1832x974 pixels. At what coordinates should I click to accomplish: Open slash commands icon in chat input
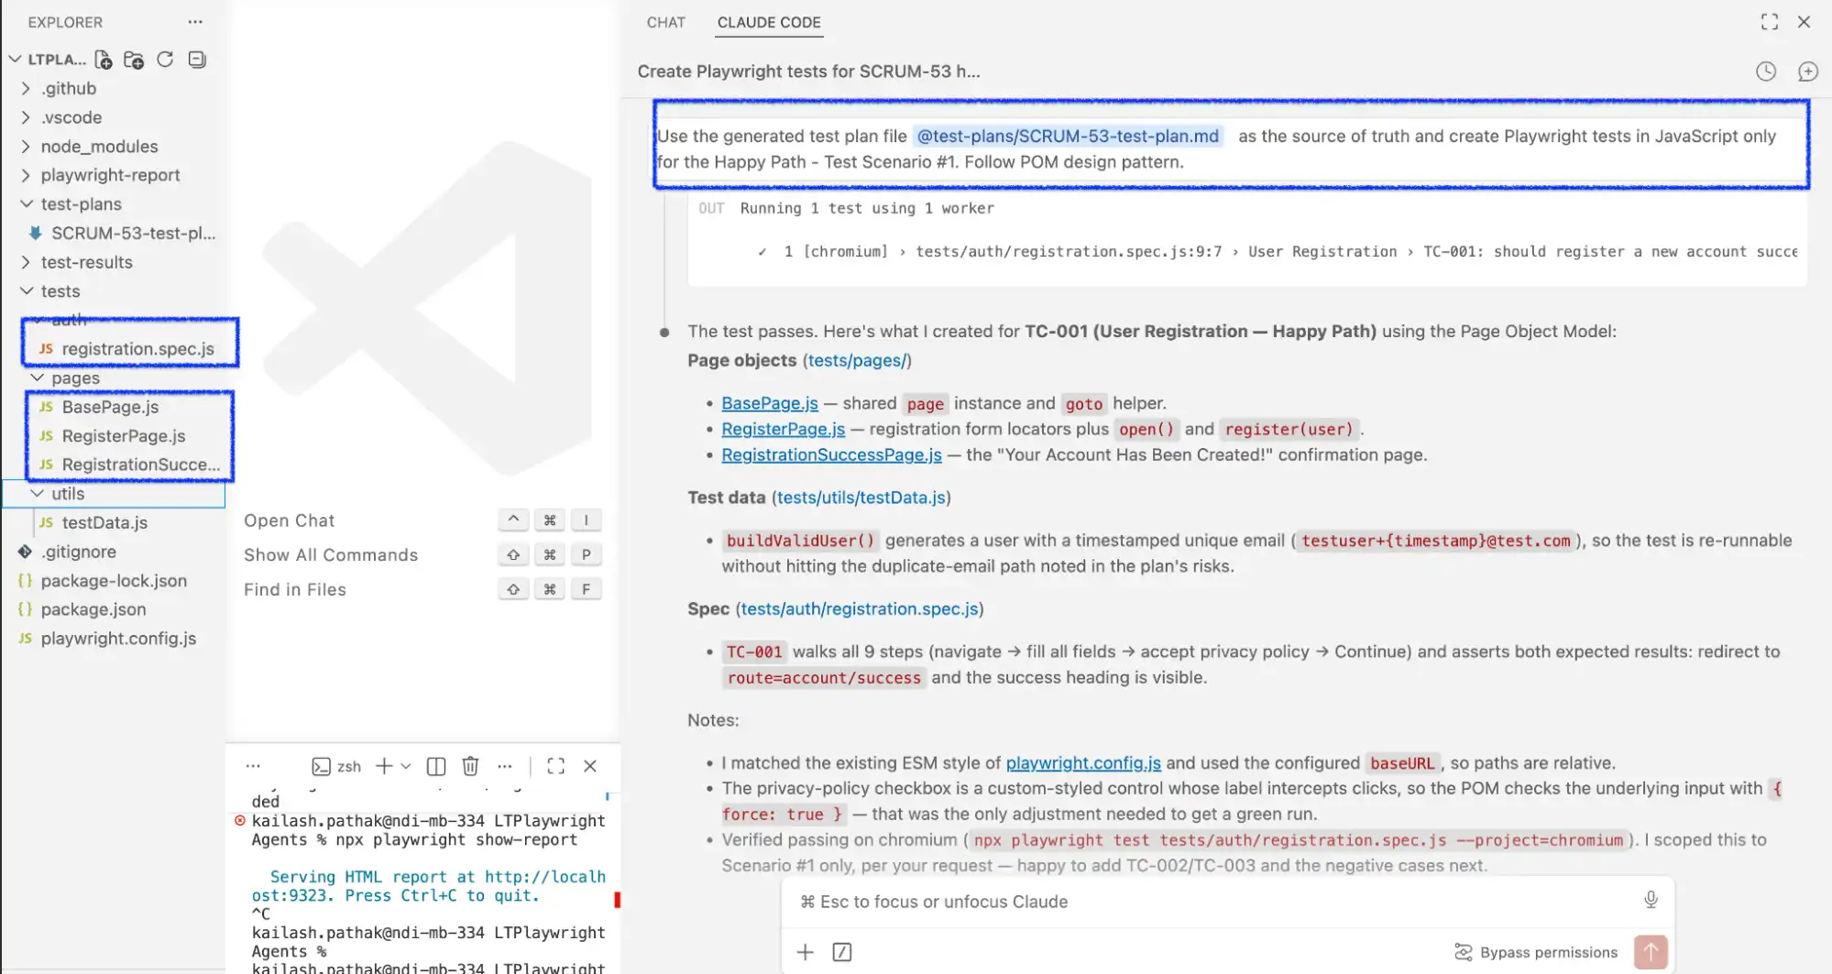click(842, 952)
